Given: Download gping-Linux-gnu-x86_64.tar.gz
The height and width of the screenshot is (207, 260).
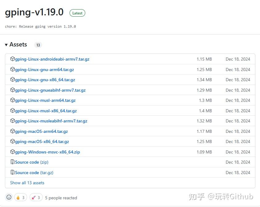Looking at the screenshot, I should [45, 80].
